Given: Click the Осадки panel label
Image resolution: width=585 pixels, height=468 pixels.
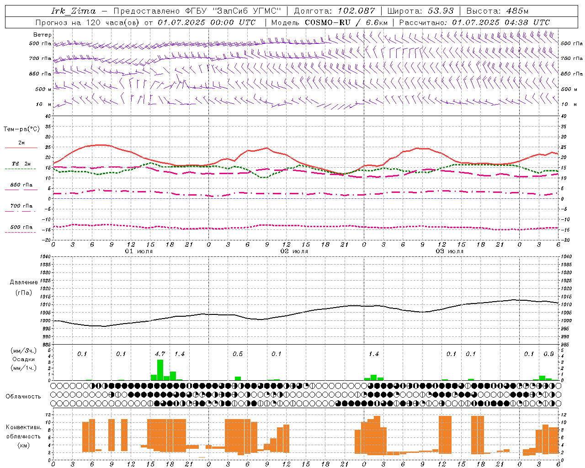Looking at the screenshot, I should click(24, 359).
